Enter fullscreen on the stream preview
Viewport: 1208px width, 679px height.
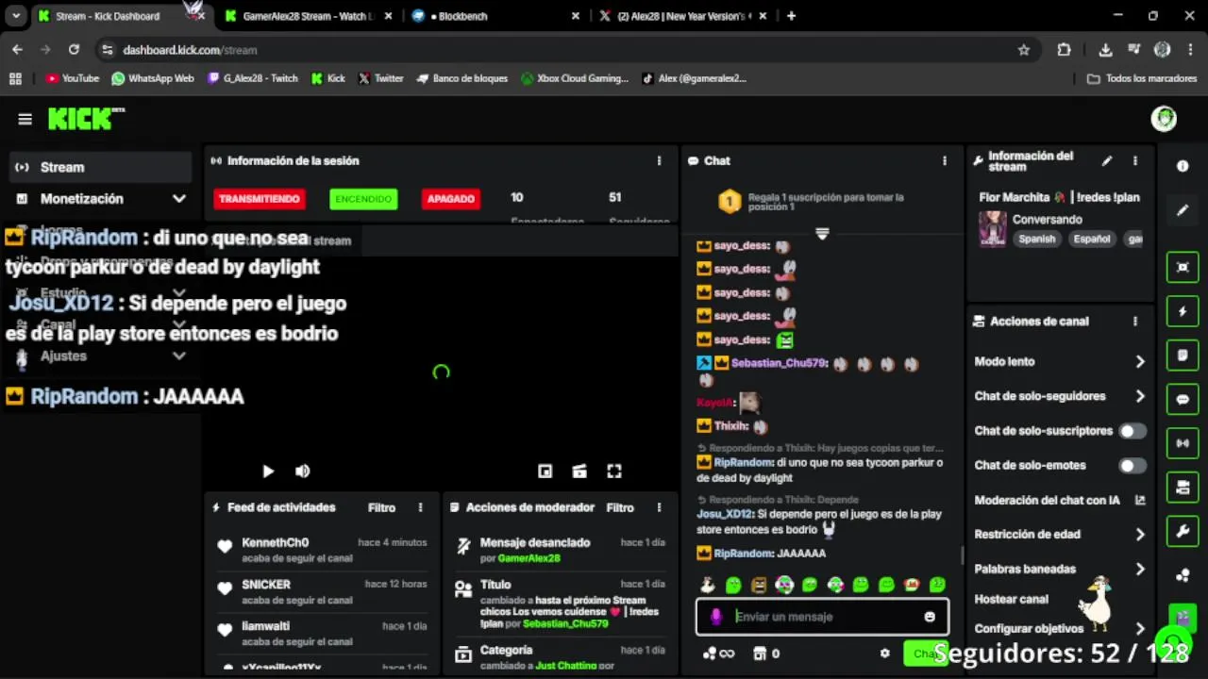(x=614, y=472)
